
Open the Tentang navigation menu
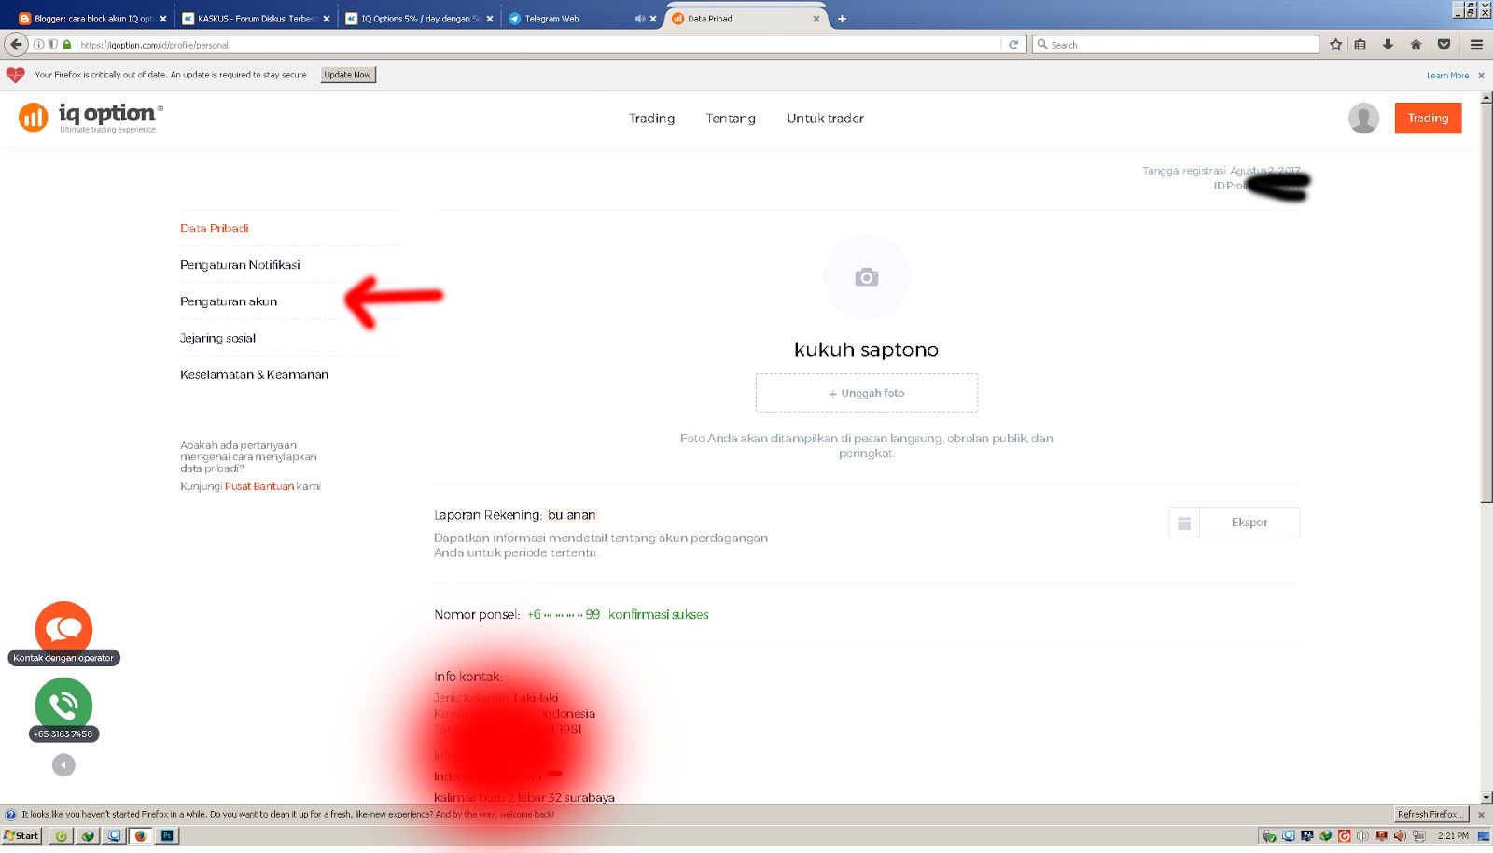pos(731,119)
